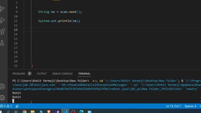The height and width of the screenshot is (113, 201).
Task: Open File Explorer from the taskbar
Action: tap(33, 112)
